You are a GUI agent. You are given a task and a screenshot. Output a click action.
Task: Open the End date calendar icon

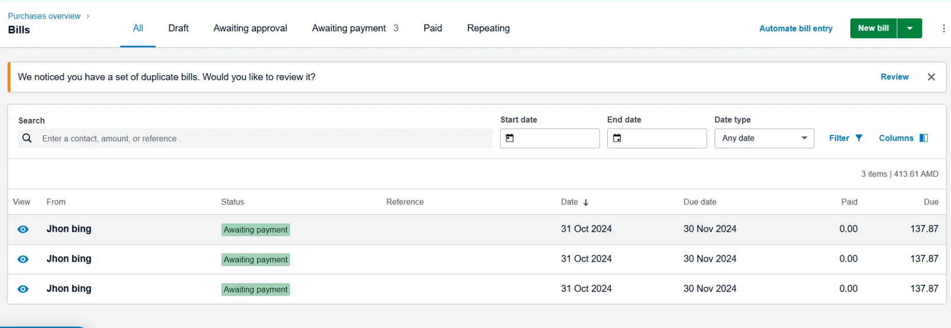pyautogui.click(x=617, y=138)
